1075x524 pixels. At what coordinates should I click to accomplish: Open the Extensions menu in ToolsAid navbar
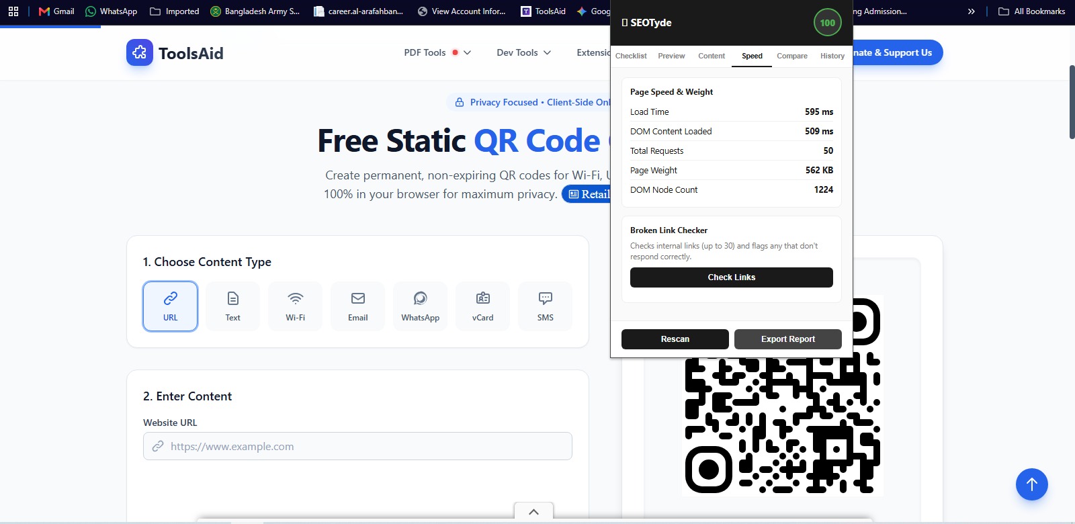pos(593,52)
